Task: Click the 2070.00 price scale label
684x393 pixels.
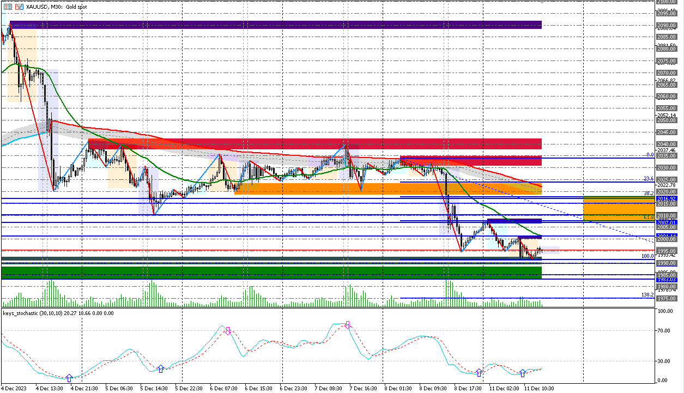Action: [x=667, y=72]
